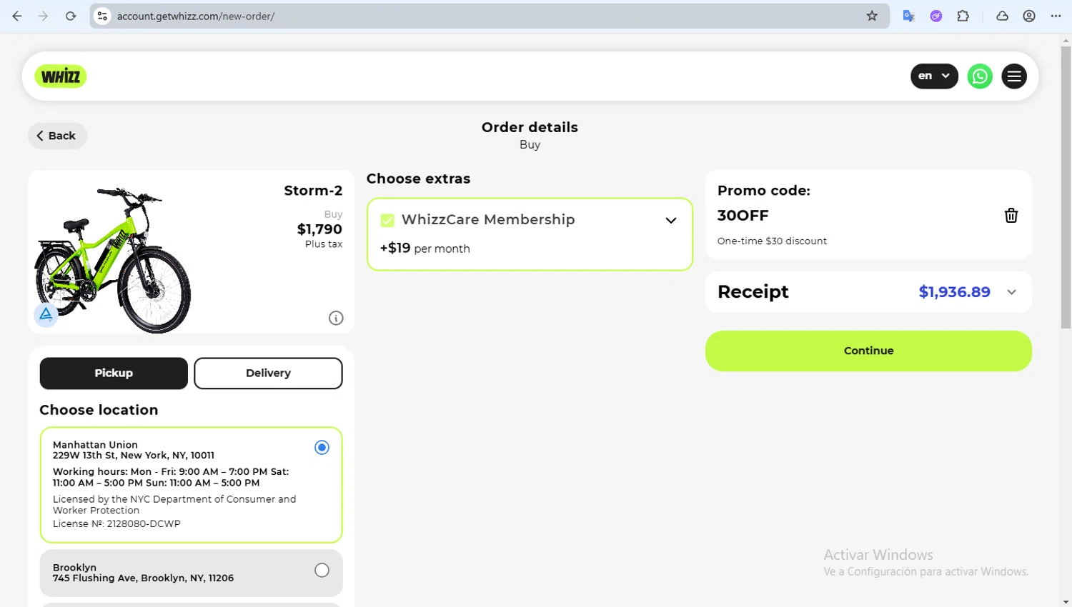Click the browser back arrow
The height and width of the screenshot is (607, 1072).
tap(17, 16)
